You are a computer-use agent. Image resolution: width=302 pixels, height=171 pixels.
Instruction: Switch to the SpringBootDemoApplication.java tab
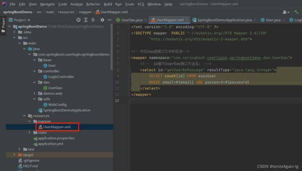222,20
